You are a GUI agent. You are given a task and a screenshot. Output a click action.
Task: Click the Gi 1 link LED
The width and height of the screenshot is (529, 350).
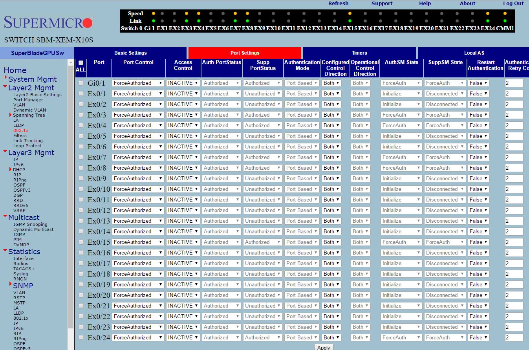point(154,21)
